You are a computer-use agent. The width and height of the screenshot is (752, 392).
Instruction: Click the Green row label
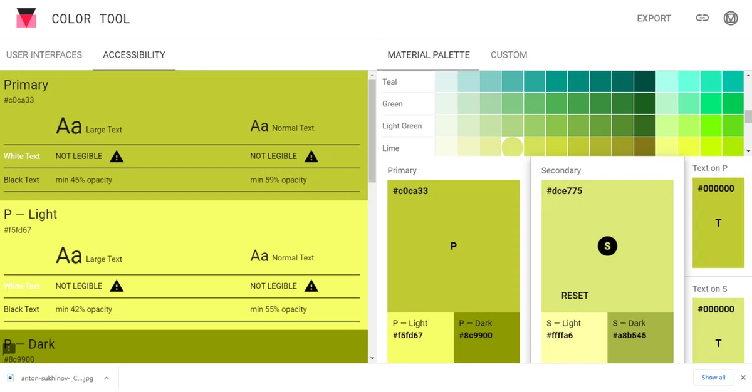click(x=392, y=103)
